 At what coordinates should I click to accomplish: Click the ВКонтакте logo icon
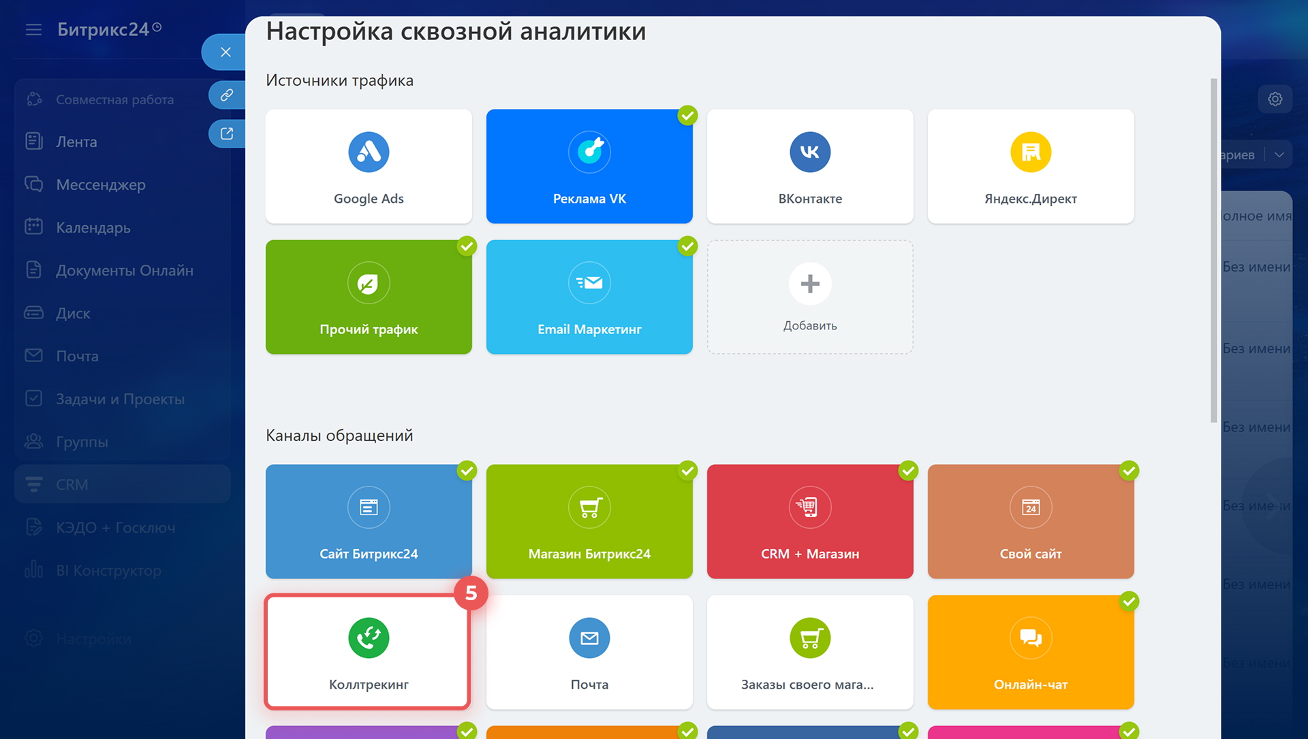pyautogui.click(x=810, y=152)
